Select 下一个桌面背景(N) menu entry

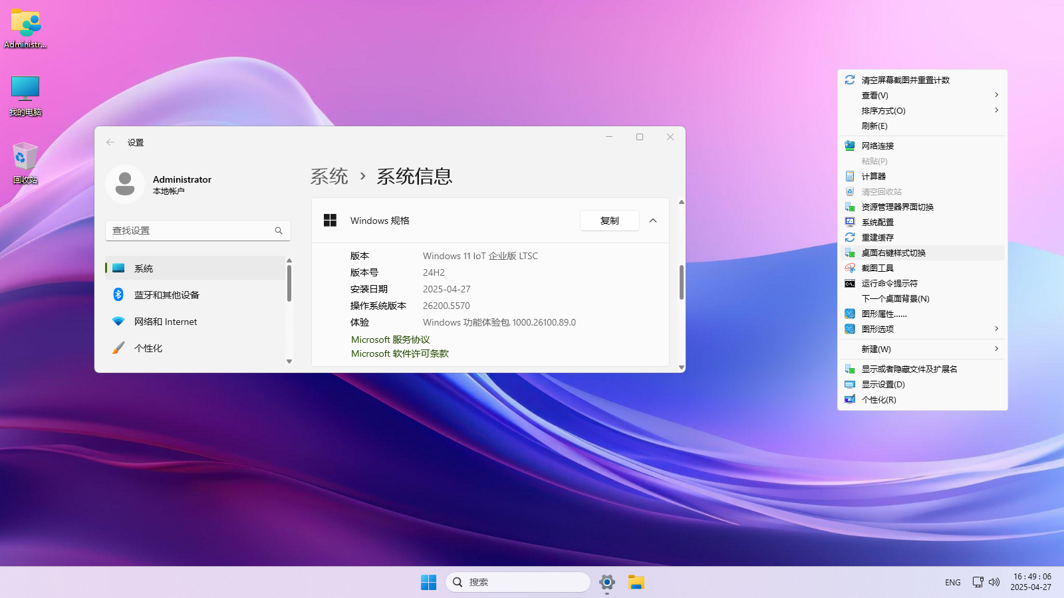923,298
